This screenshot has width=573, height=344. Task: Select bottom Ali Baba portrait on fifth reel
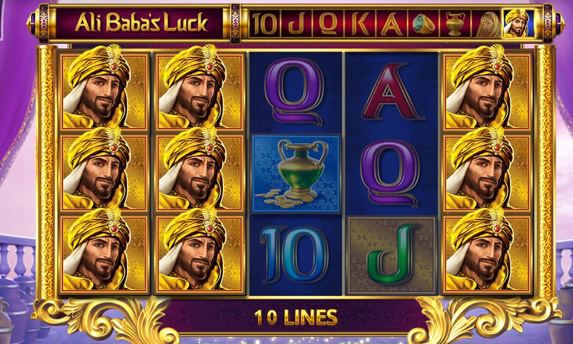(x=486, y=255)
